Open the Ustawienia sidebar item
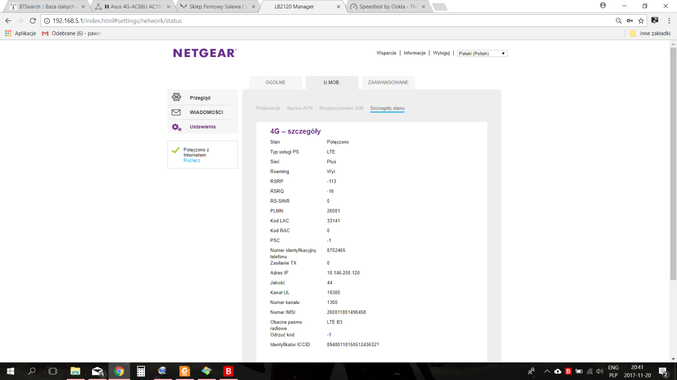 (203, 127)
